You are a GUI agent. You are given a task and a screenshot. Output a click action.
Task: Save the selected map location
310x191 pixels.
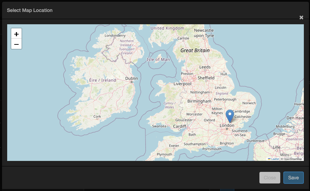[293, 178]
